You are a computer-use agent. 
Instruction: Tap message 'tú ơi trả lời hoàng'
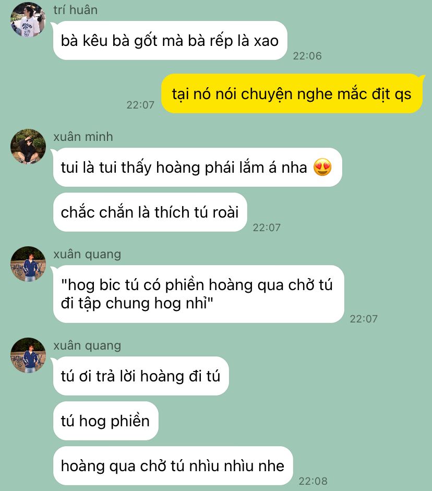pos(141,376)
